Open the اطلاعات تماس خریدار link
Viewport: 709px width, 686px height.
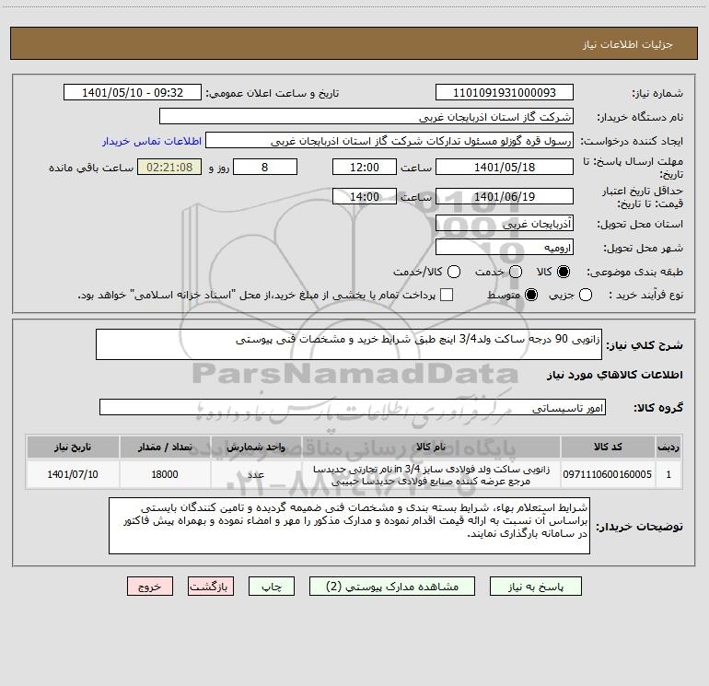(152, 141)
